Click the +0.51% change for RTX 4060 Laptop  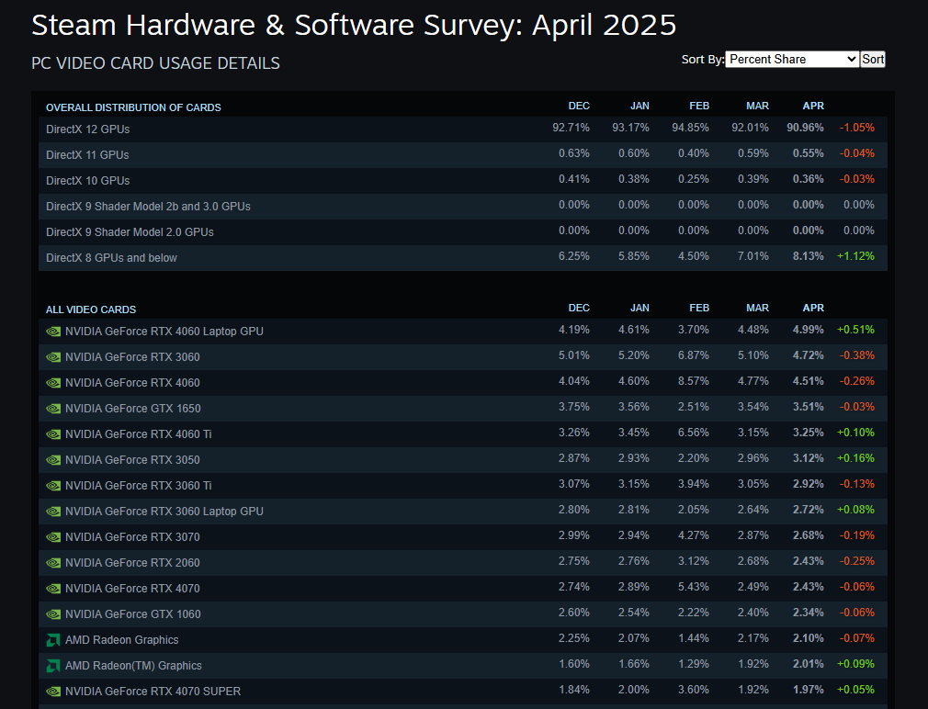[x=855, y=330]
